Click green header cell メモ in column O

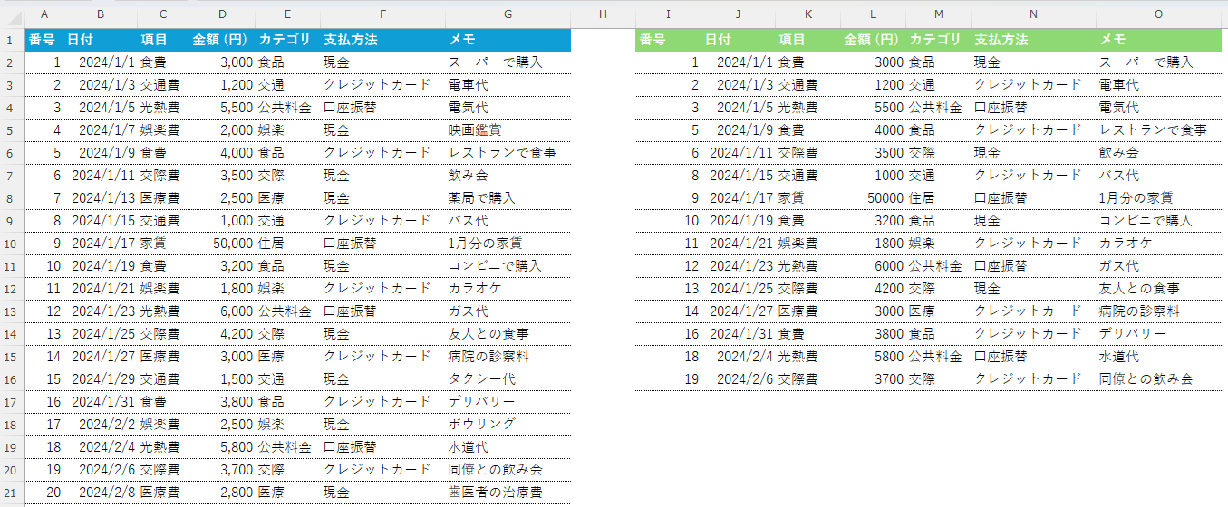(x=1112, y=40)
